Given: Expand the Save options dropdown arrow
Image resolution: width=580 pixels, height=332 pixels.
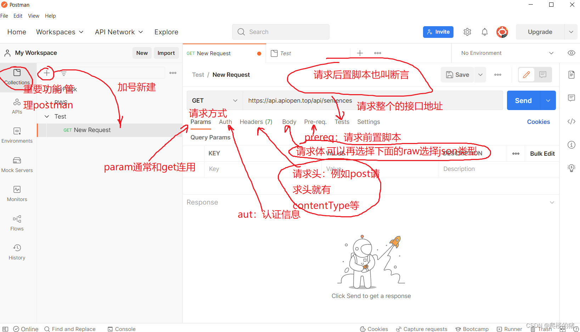Looking at the screenshot, I should 480,75.
